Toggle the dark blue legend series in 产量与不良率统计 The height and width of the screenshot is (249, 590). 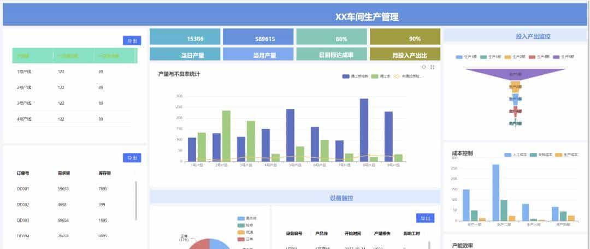pyautogui.click(x=355, y=76)
